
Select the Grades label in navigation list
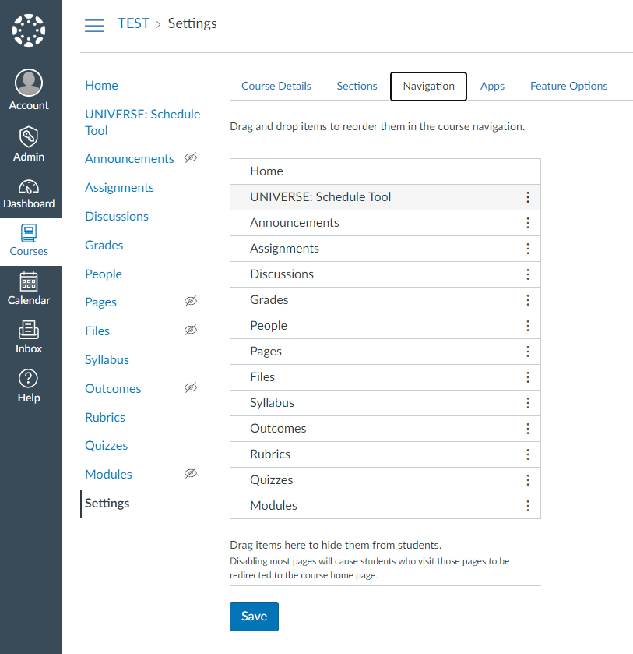click(x=269, y=300)
